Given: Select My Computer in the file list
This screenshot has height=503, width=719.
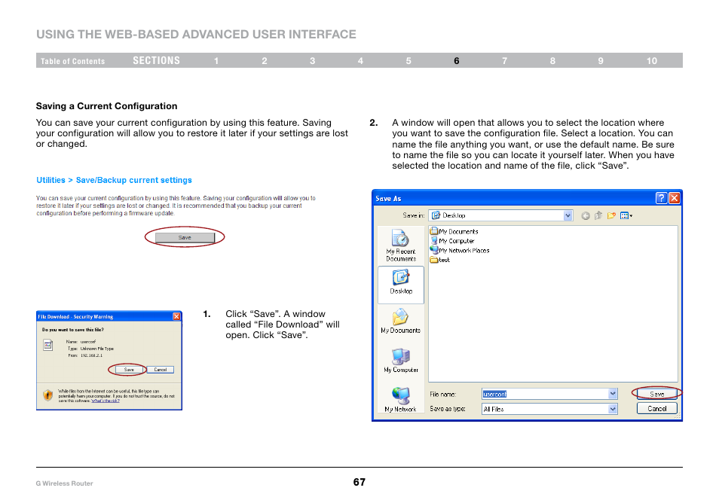Looking at the screenshot, I should 452,241.
